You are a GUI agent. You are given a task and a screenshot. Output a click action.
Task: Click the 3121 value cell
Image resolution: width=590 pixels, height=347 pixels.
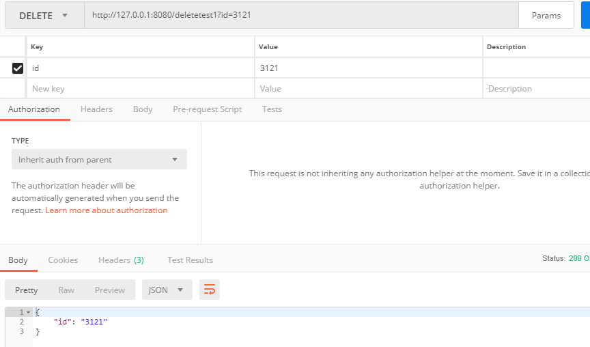[x=368, y=68]
